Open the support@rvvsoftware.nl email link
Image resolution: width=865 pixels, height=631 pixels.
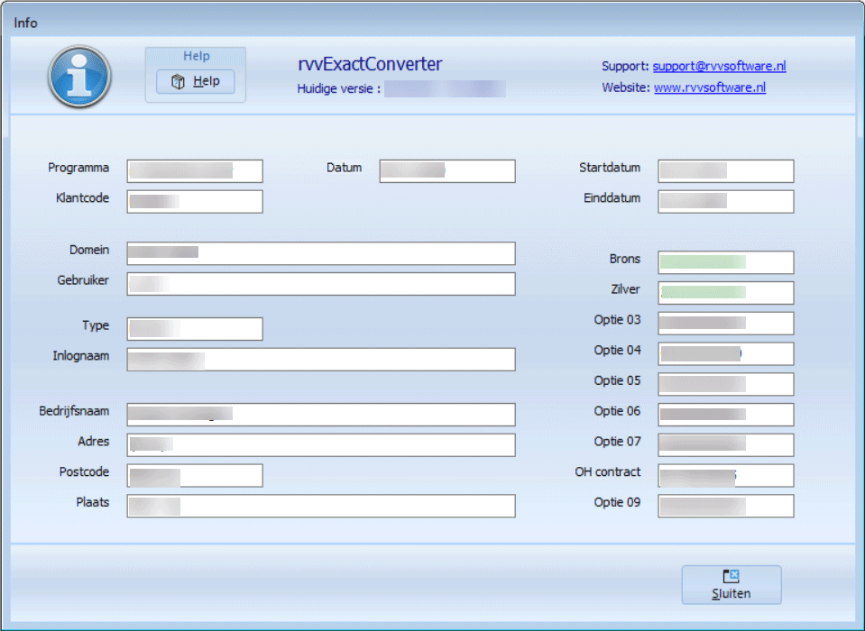pos(720,66)
